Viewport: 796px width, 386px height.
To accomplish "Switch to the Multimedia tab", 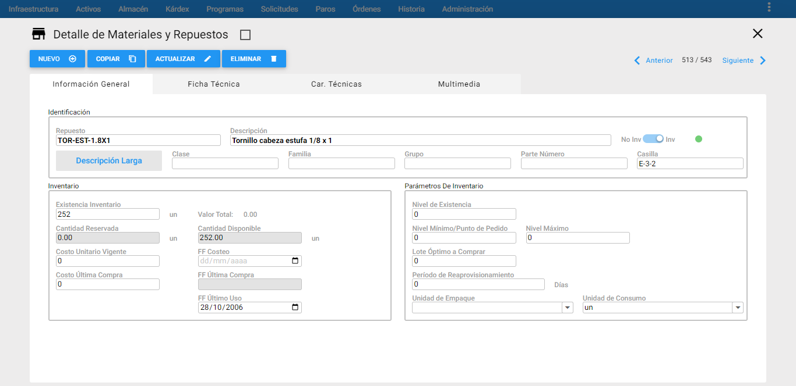I will point(459,84).
